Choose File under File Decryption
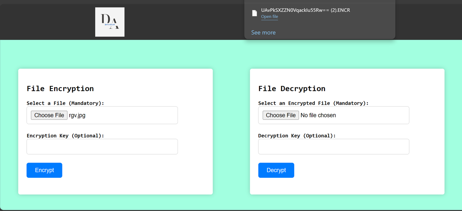Screen dimensions: 462x211 coord(281,115)
